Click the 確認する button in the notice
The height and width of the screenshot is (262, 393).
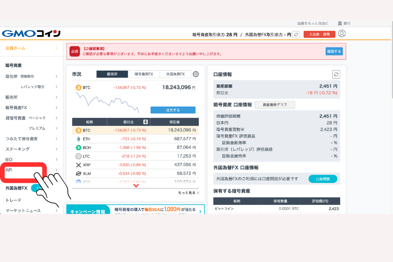334,51
